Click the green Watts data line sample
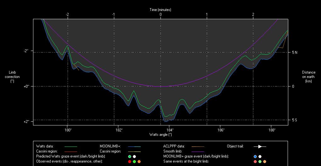 pos(70,147)
